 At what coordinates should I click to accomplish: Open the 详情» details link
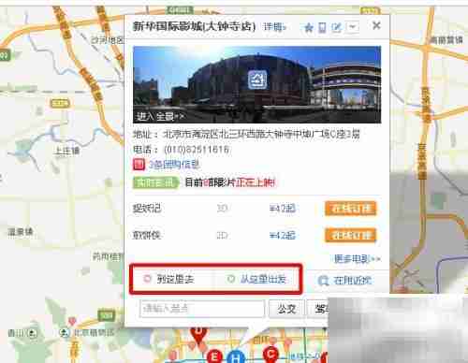[x=274, y=27]
